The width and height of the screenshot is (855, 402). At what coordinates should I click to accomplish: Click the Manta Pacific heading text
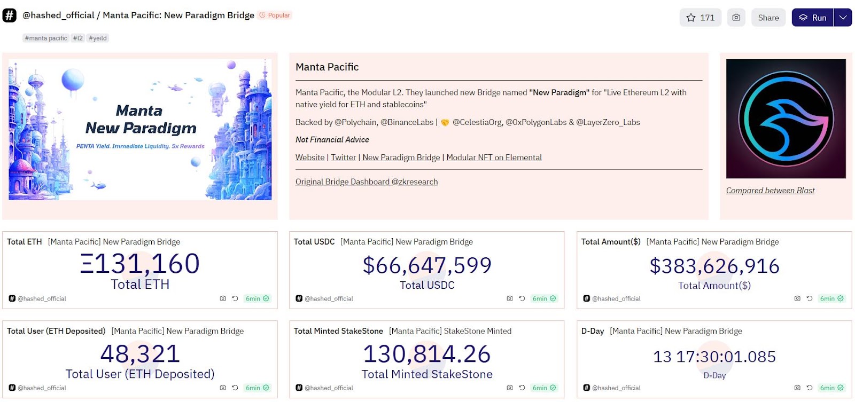327,67
